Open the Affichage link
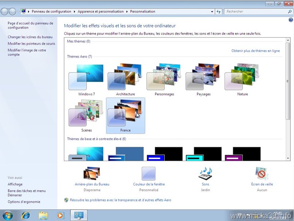Viewport: 294px width, 221px height. [15, 184]
